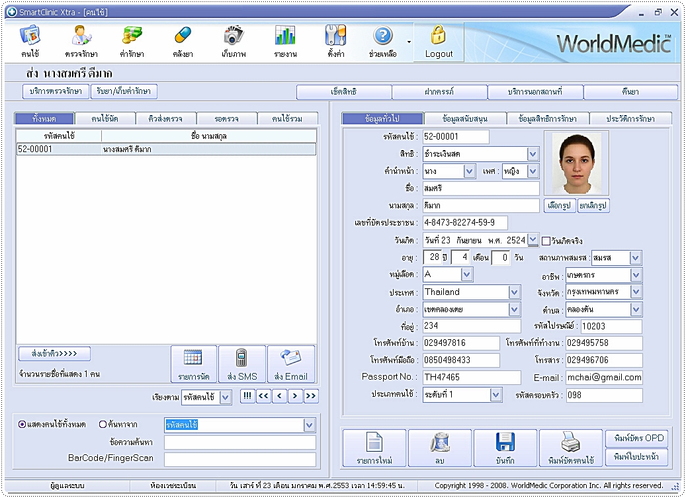The image size is (686, 498).
Task: Click the คืนยา button
Action: [x=630, y=92]
